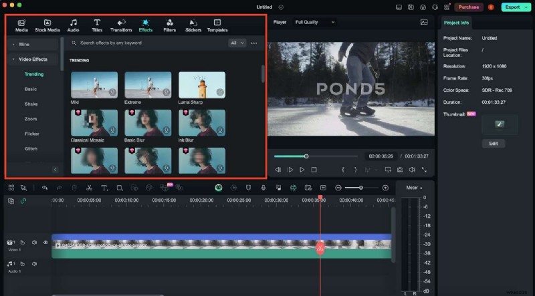Hide the Video 1 track

45,243
